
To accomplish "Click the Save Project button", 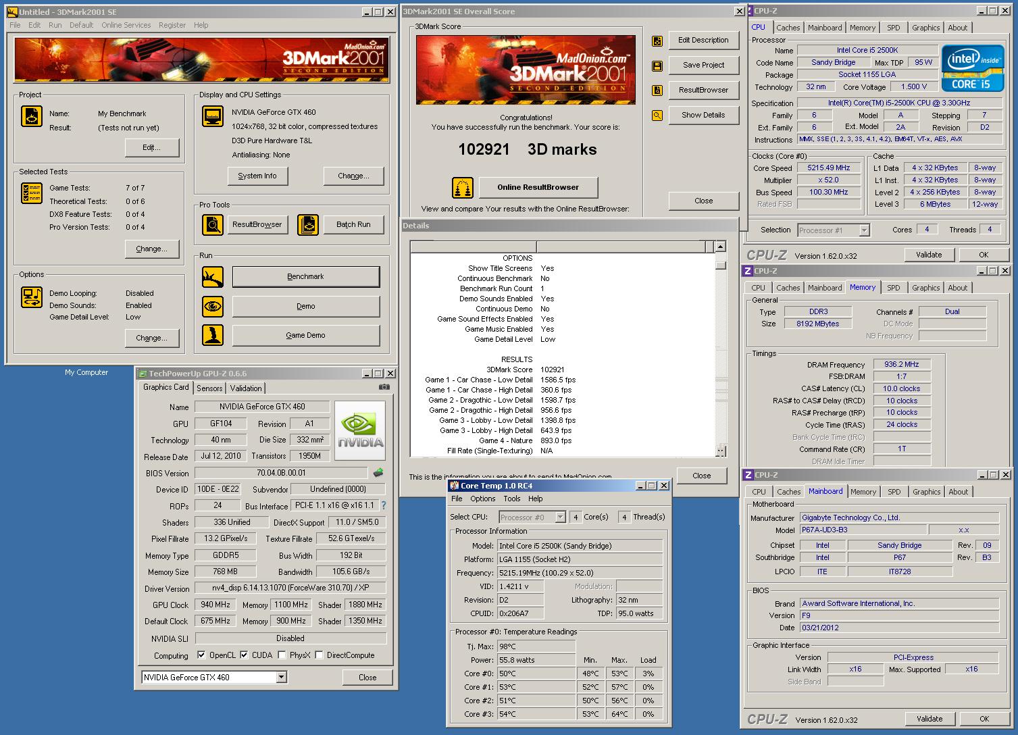I will click(703, 65).
